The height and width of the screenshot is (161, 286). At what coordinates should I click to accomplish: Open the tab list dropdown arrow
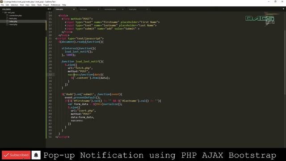(x=283, y=9)
